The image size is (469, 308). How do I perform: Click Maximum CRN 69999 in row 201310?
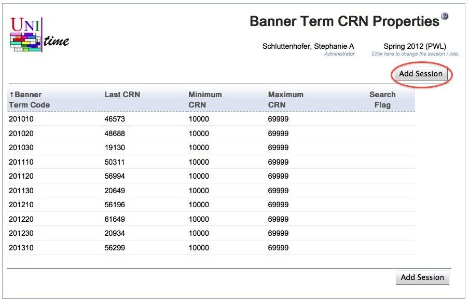click(x=278, y=248)
